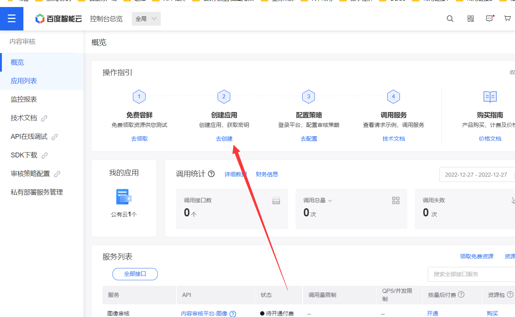Click the 状态 column header

pos(266,295)
